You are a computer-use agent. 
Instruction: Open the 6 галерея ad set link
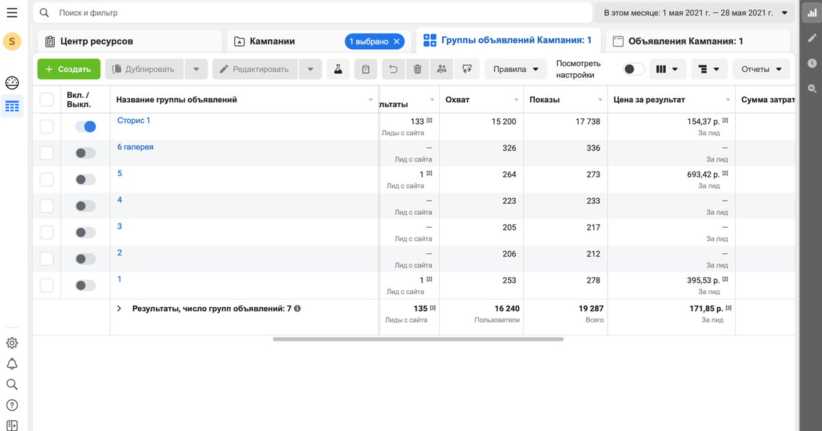click(x=135, y=147)
